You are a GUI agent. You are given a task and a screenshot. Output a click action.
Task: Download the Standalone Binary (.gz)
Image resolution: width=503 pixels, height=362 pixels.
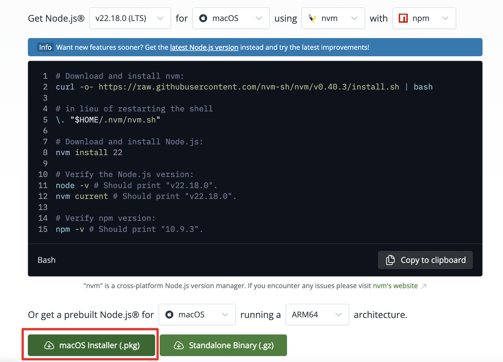tap(223, 345)
